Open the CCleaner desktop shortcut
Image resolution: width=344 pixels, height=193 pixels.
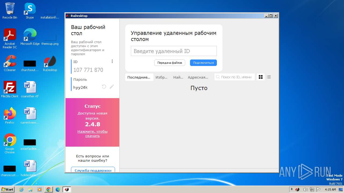[x=10, y=63]
